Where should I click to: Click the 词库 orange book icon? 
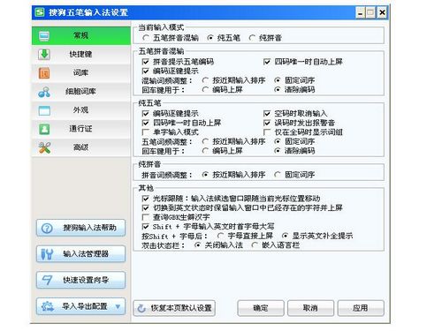(x=44, y=73)
